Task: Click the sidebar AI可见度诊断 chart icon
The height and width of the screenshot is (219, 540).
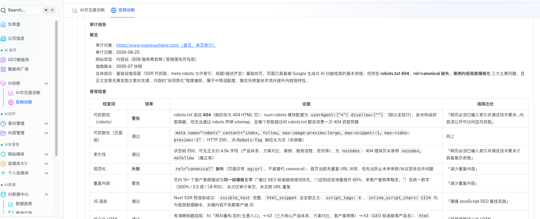Action: (11, 93)
